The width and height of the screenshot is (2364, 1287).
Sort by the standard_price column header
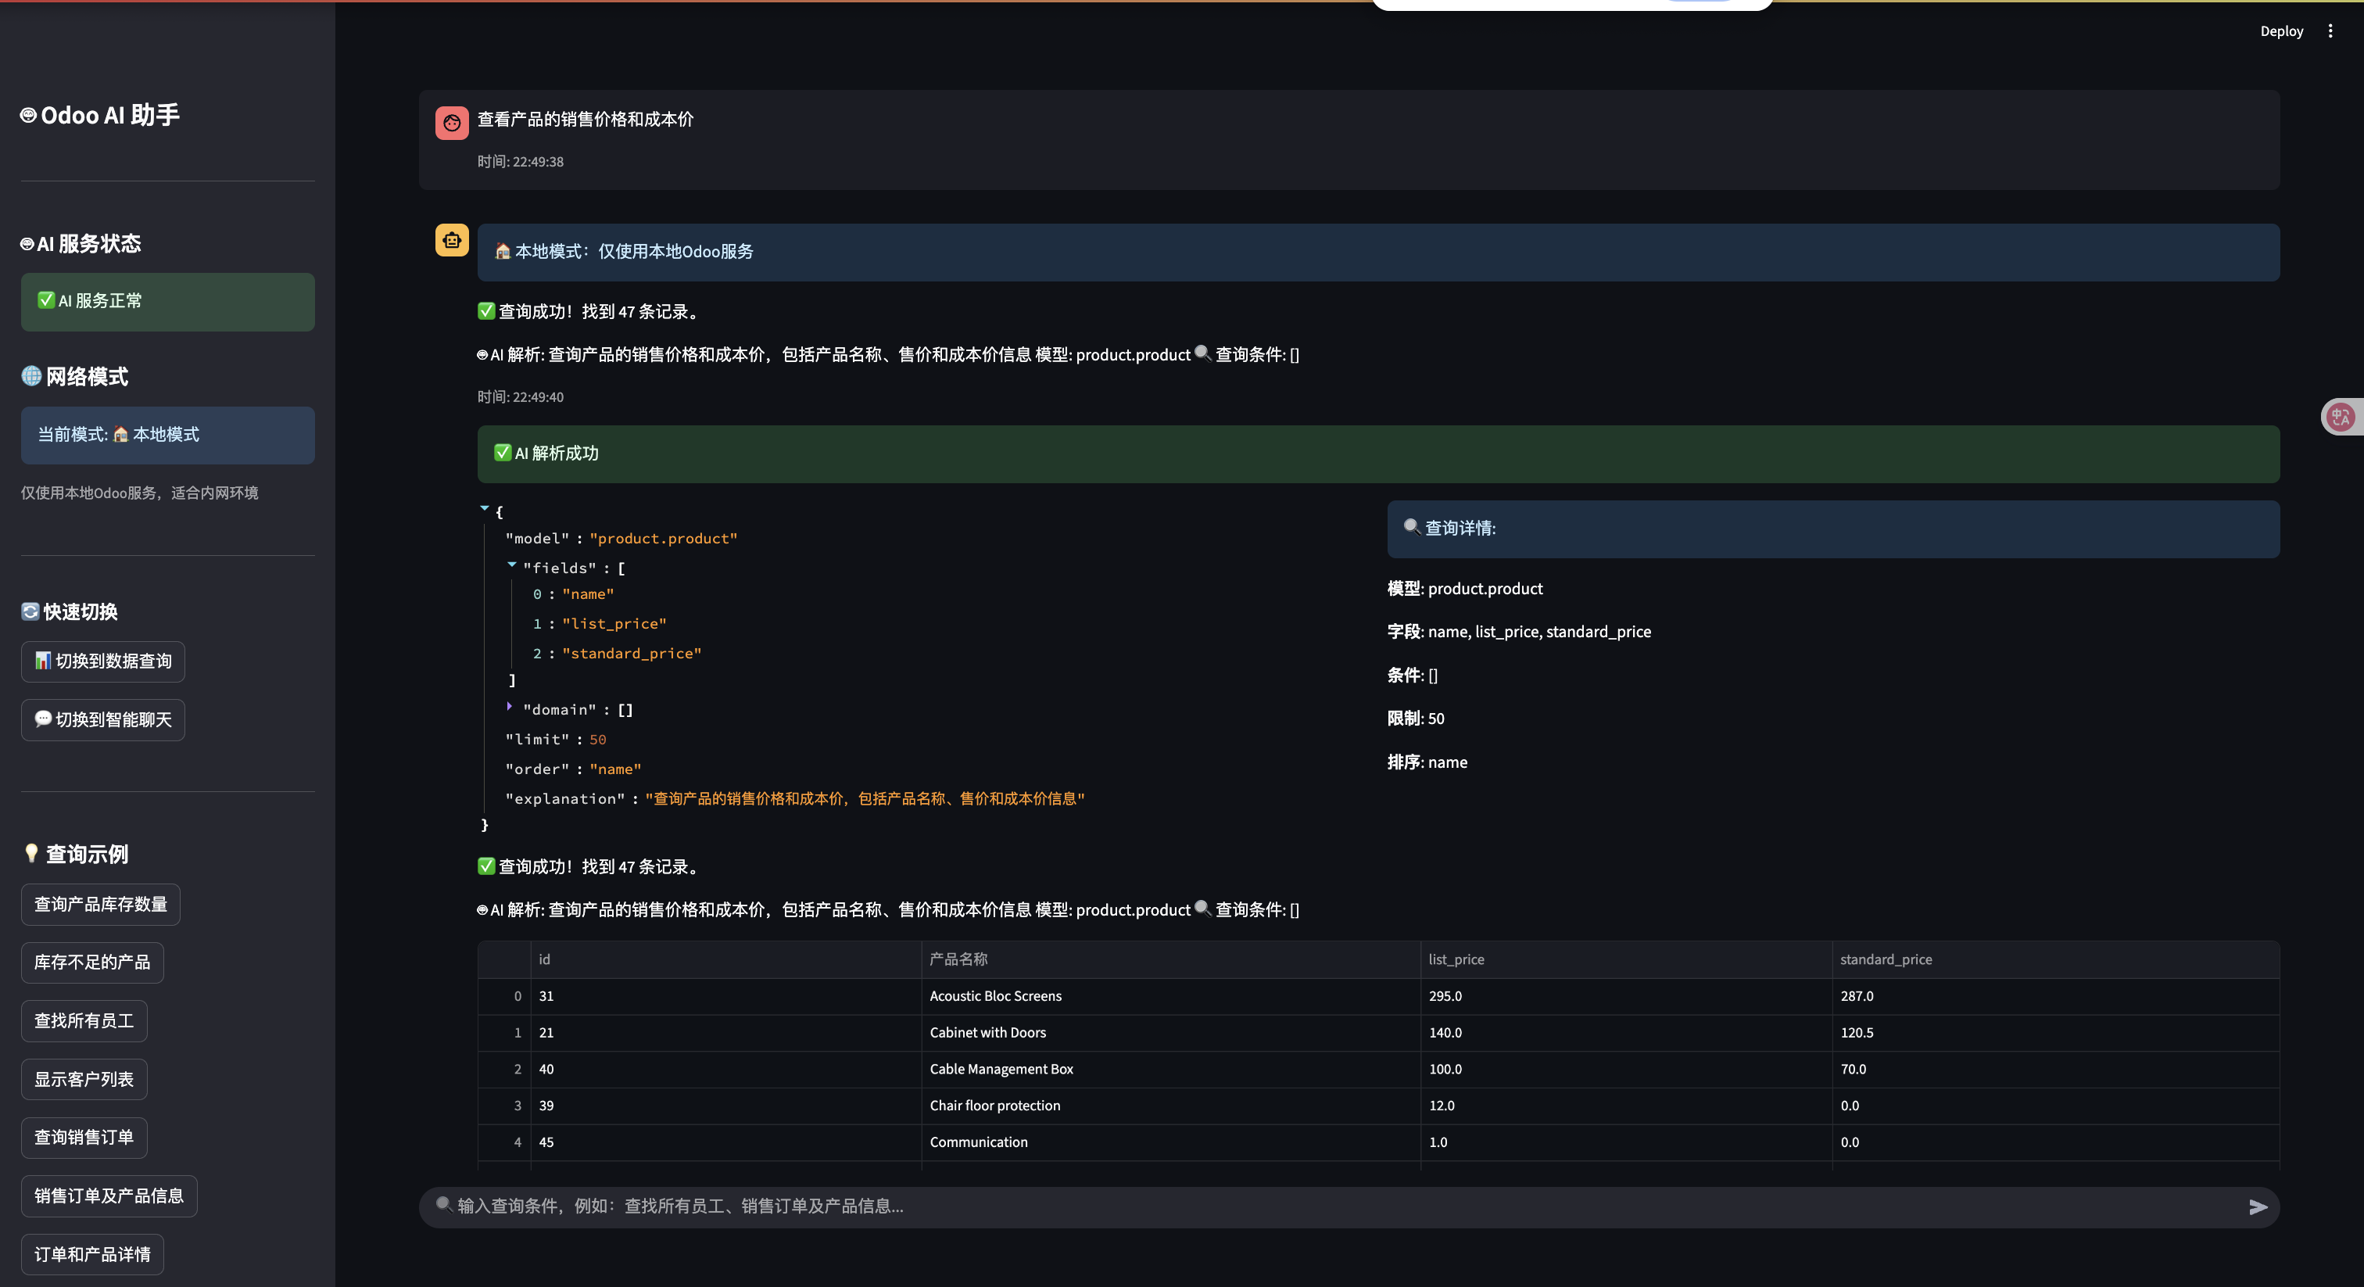click(x=2056, y=959)
